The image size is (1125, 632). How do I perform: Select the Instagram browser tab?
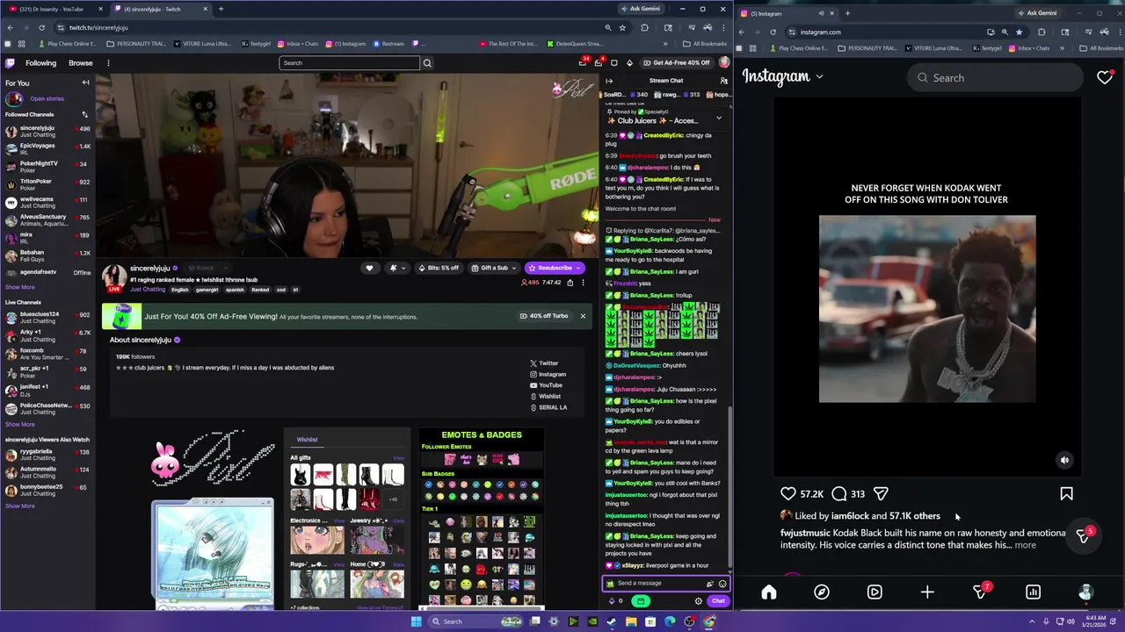787,13
